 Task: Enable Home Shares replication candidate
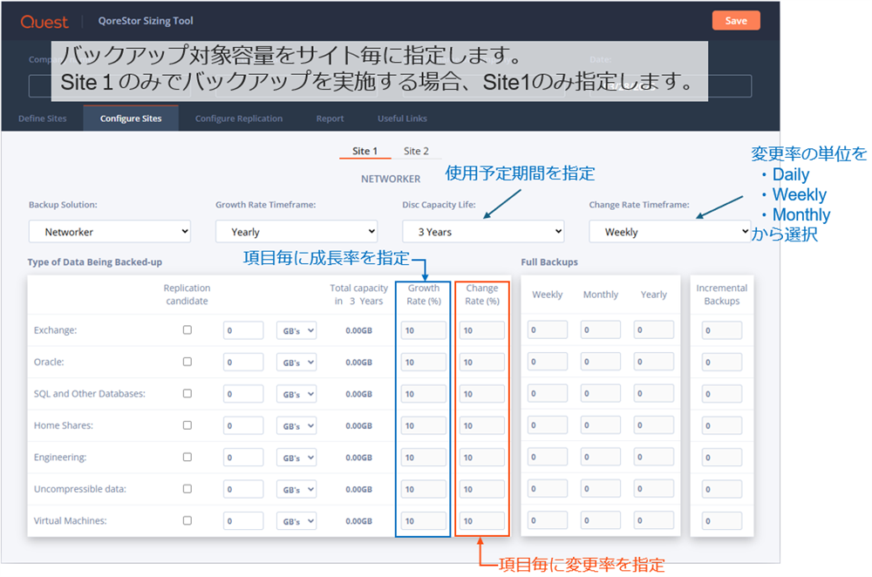(x=187, y=424)
